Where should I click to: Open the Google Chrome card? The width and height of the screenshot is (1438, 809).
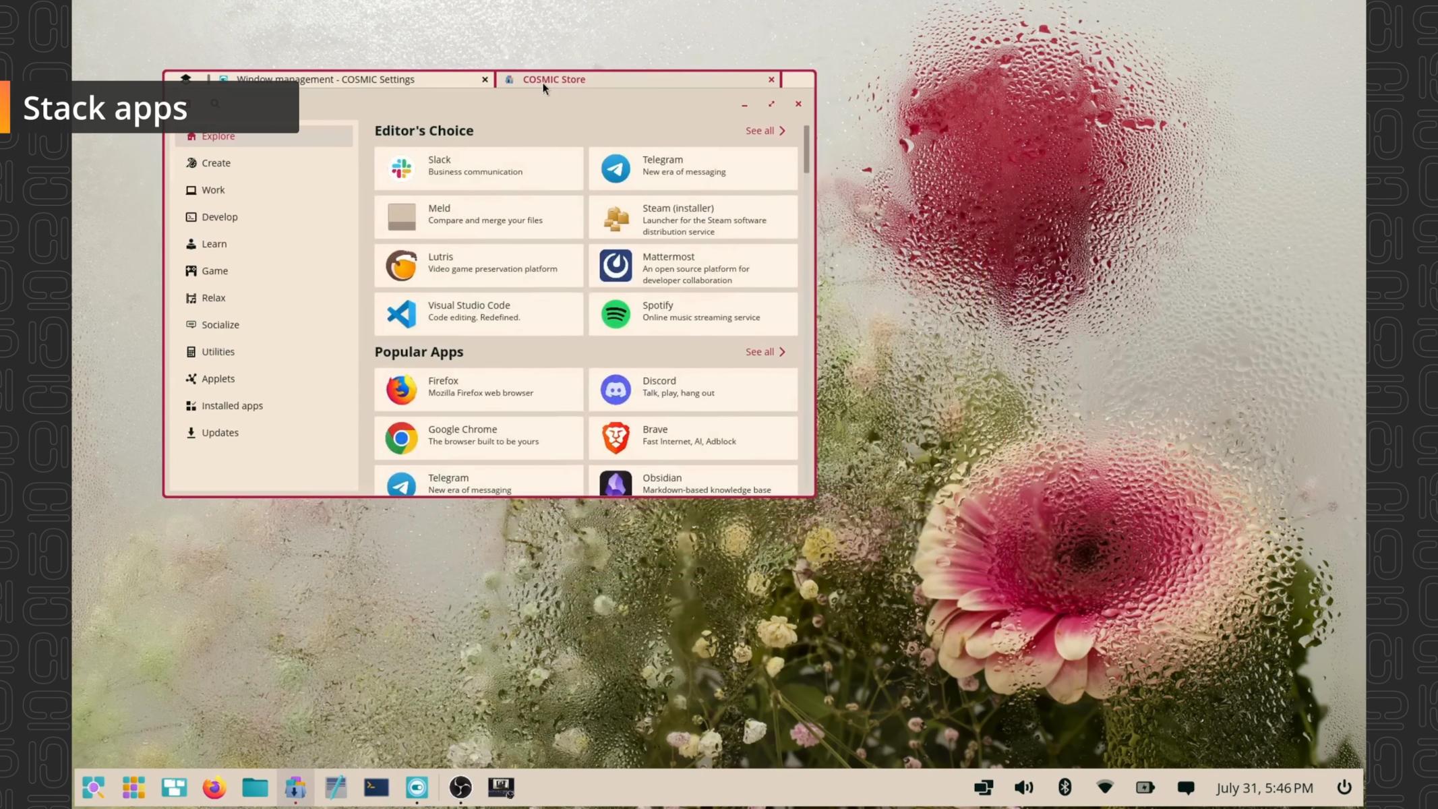click(x=479, y=438)
